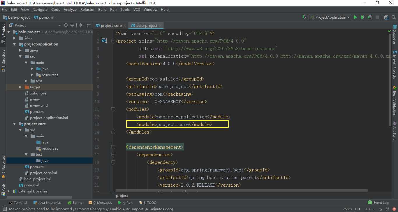Viewport: 398px width, 212px height.
Task: Collapse all icon in Project panel header
Action: (72, 25)
